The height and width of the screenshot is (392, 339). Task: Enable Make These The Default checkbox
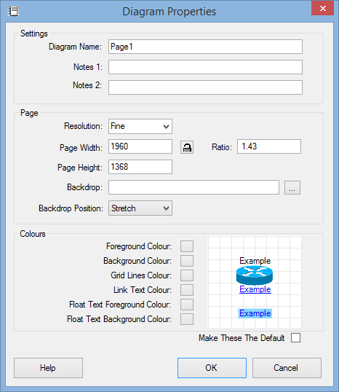295,338
